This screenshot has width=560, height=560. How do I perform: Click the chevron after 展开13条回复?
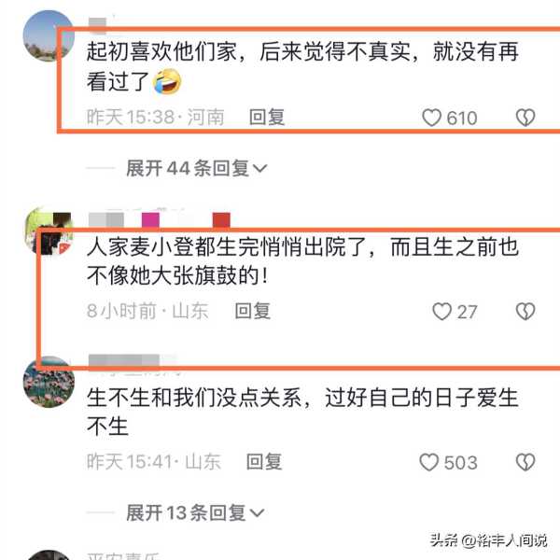pyautogui.click(x=258, y=513)
